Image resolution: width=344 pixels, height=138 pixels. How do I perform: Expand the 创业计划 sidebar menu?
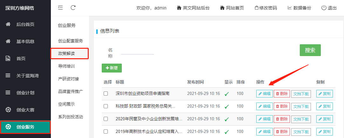click(25, 93)
